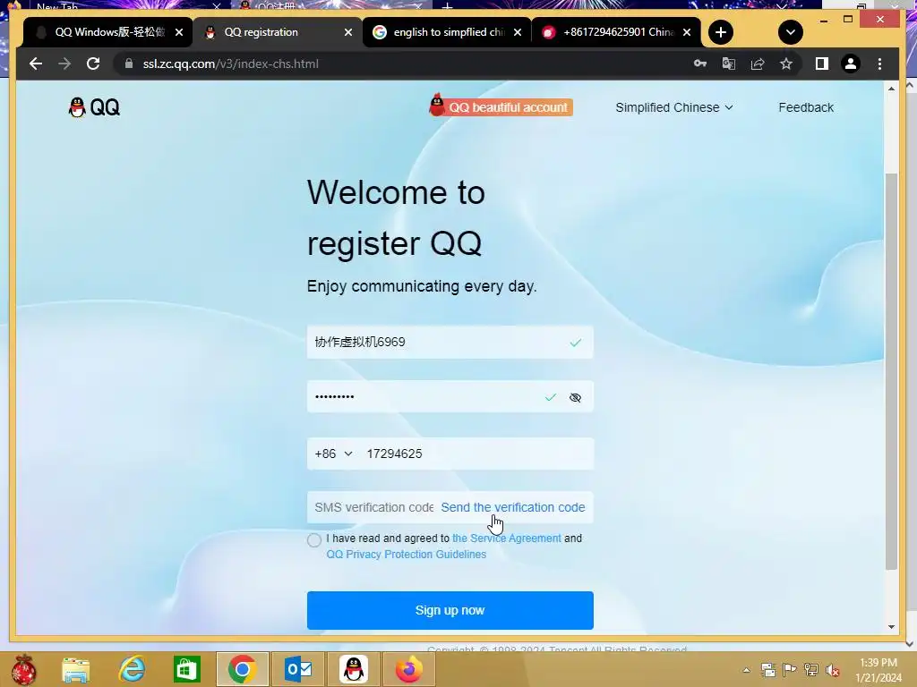
Task: Open the tab search dropdown
Action: coord(790,32)
